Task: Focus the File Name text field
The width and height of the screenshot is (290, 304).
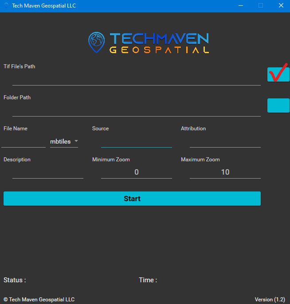Action: click(24, 142)
